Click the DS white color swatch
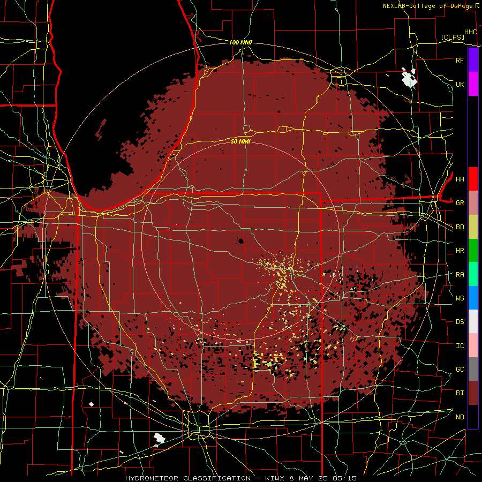 coord(473,321)
